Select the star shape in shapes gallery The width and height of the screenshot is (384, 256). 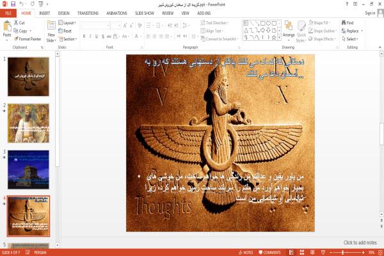pyautogui.click(x=274, y=38)
